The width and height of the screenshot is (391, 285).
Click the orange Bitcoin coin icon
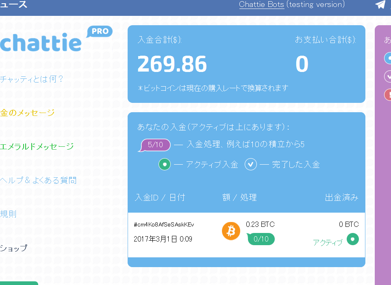click(x=231, y=231)
